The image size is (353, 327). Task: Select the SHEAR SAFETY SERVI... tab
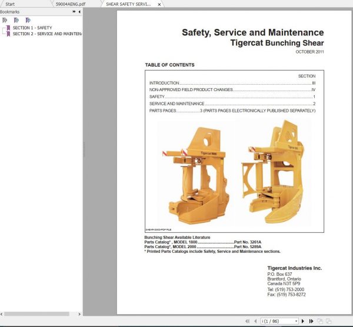128,4
